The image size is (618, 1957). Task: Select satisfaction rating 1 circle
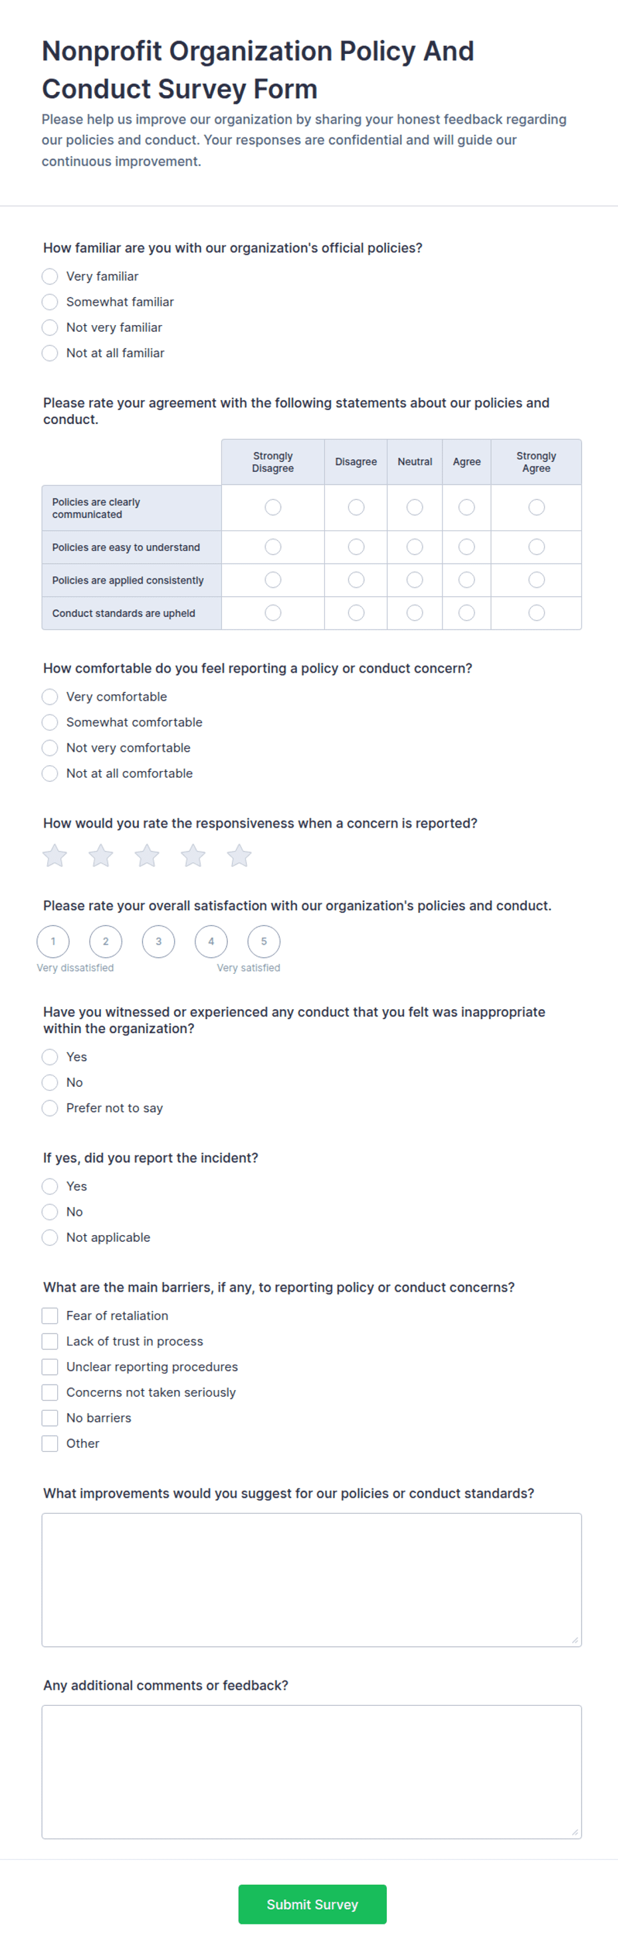[x=53, y=941]
